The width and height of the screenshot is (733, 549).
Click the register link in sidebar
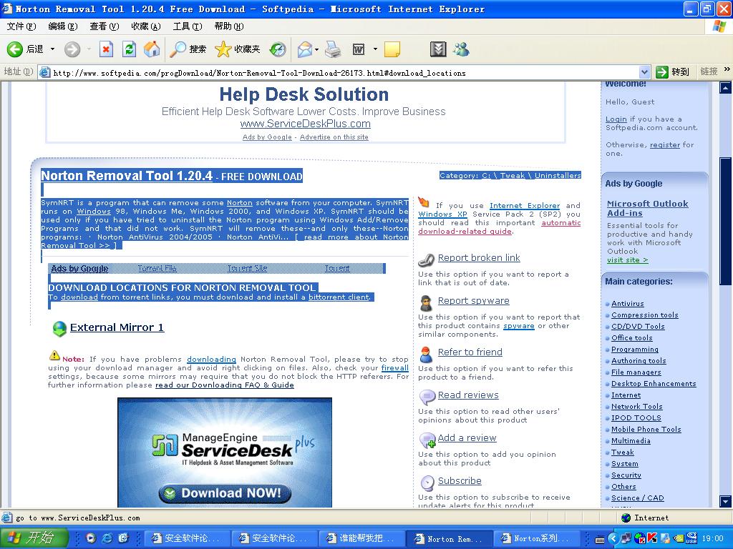tap(665, 144)
